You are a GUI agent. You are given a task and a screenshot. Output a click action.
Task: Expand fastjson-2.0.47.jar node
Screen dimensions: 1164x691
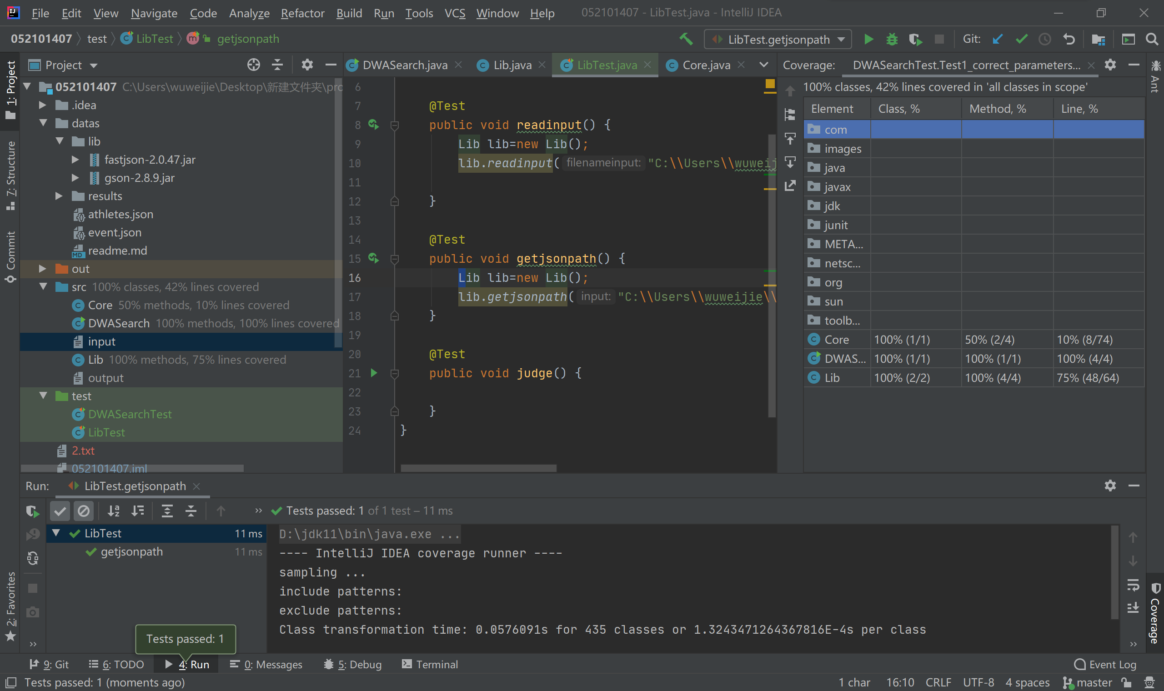[75, 160]
